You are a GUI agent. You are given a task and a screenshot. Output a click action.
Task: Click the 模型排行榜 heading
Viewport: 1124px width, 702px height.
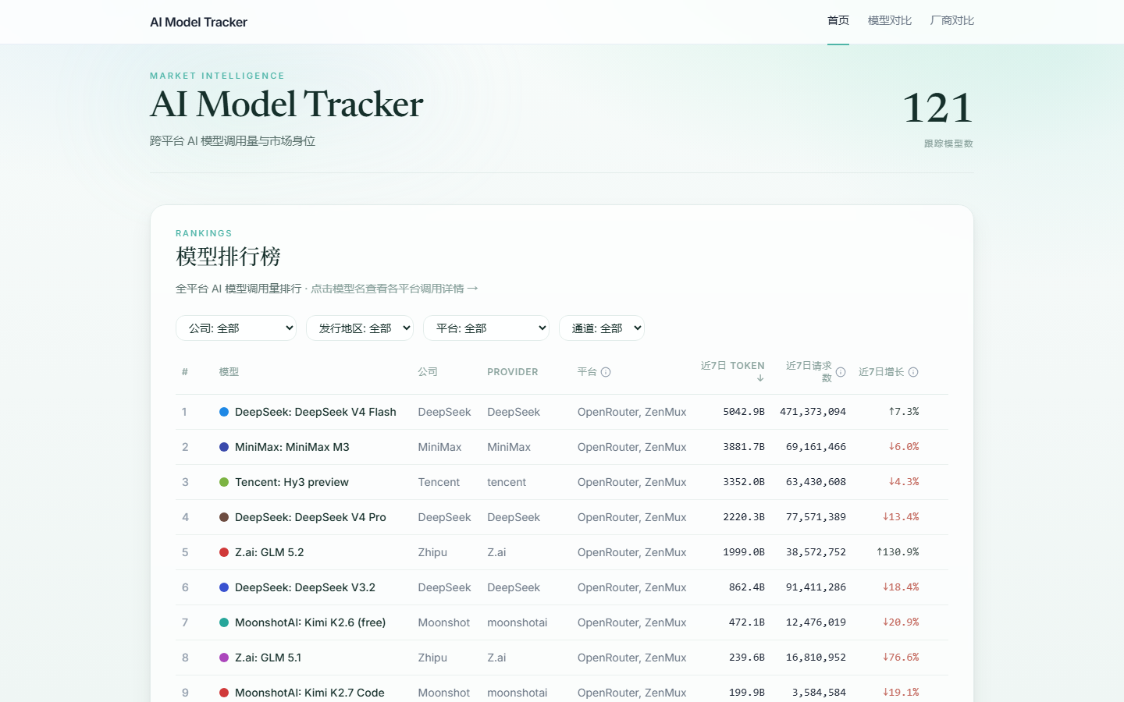(228, 257)
